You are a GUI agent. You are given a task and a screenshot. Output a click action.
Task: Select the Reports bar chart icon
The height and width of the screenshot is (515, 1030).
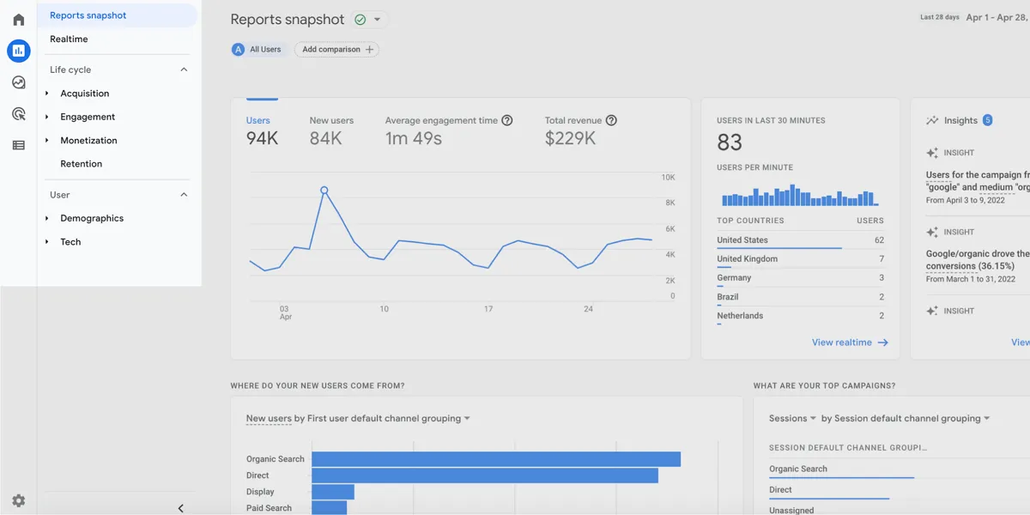18,51
